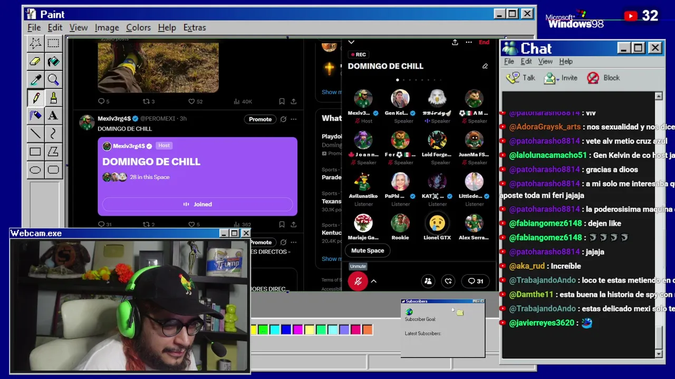This screenshot has height=379, width=675.
Task: Open the three-dot menu in the Space panel
Action: (x=468, y=42)
